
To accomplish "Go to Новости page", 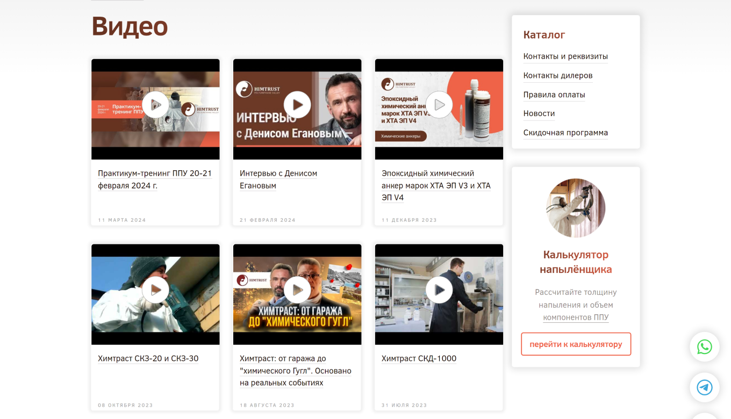I will tap(539, 114).
